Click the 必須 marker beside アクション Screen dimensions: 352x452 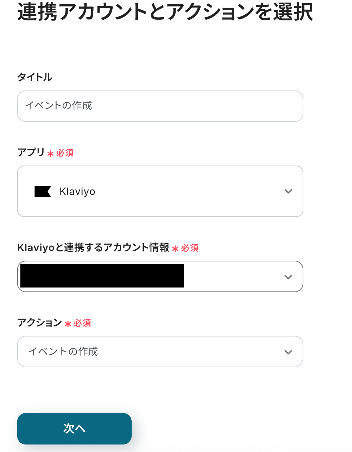click(x=83, y=323)
